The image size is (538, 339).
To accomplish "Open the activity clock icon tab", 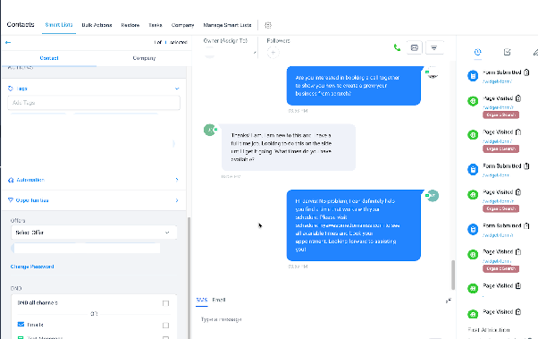I will click(477, 52).
